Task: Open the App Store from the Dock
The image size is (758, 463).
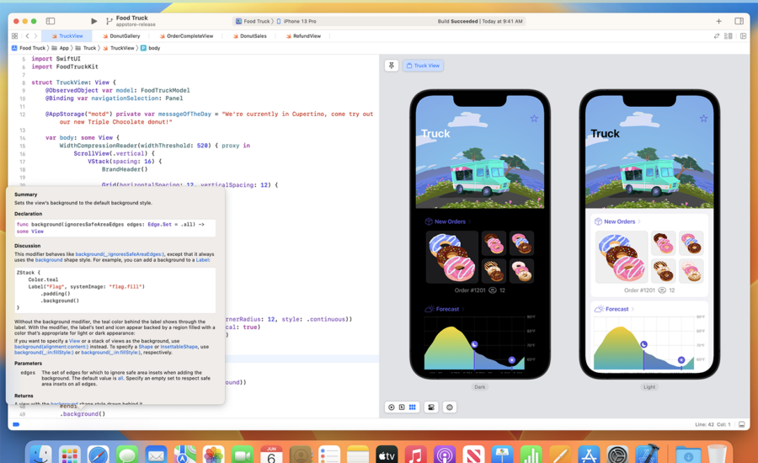Action: coord(589,455)
